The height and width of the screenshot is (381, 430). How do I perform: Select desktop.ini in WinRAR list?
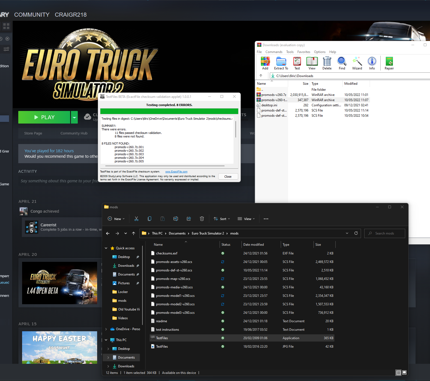[x=313, y=105]
